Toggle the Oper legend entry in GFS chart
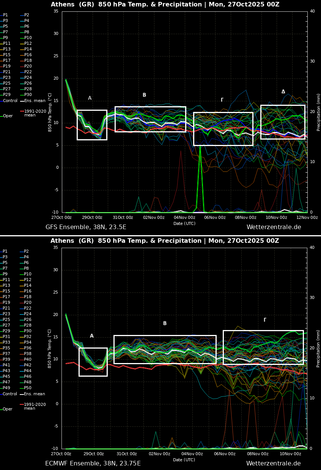 [8, 116]
